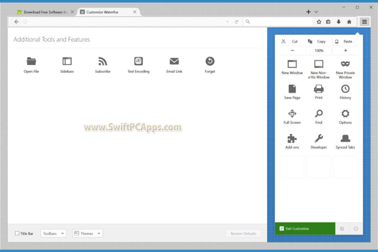Open the Synced Tabs icon
This screenshot has width=378, height=252.
tap(345, 139)
